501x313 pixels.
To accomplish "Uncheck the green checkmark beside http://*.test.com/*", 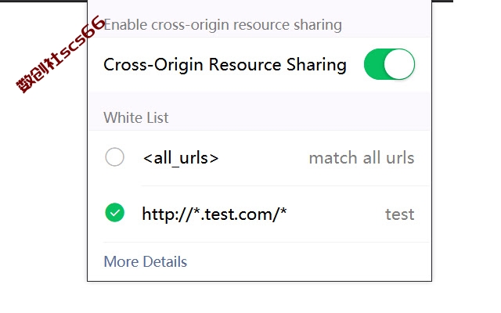I will click(115, 212).
